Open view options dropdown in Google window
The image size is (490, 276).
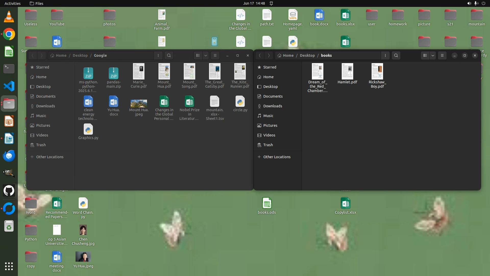tap(206, 55)
